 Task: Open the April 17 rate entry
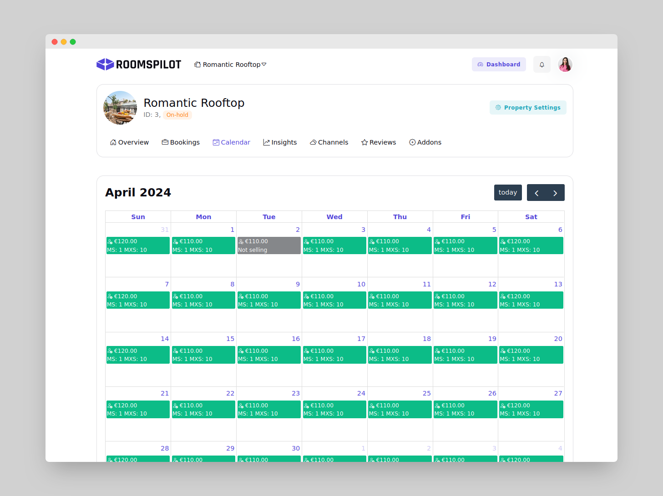(x=334, y=355)
